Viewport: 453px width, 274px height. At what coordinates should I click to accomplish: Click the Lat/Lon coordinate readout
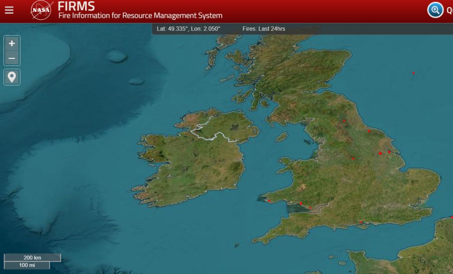click(x=188, y=29)
